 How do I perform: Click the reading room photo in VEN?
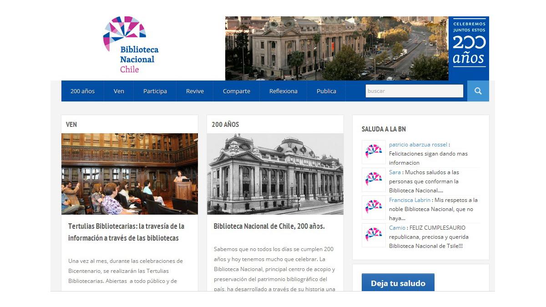pos(130,174)
